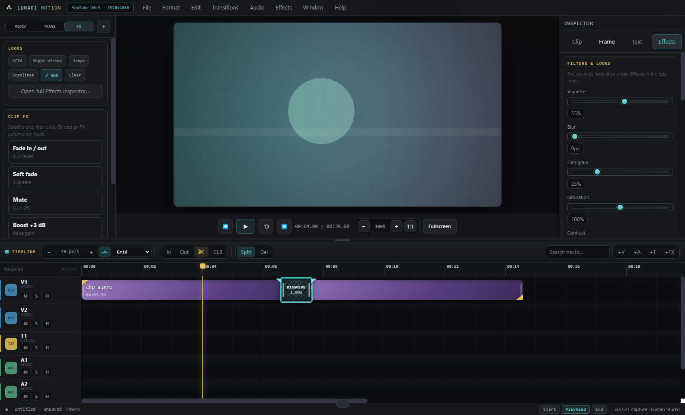Open the Audio menu
This screenshot has width=685, height=415.
click(x=257, y=8)
